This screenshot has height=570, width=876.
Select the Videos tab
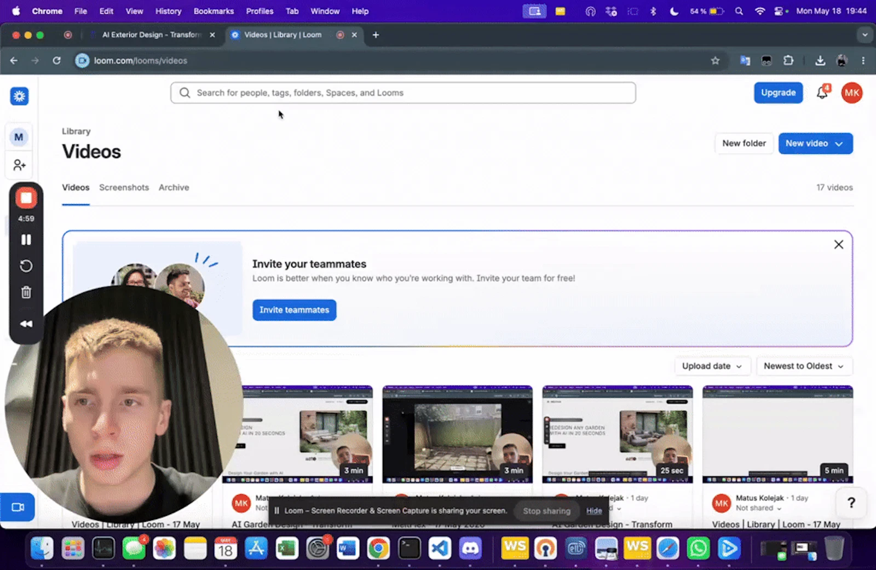(76, 187)
